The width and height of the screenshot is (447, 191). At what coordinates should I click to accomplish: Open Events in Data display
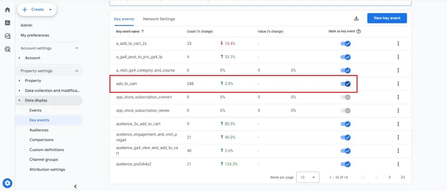pos(35,110)
